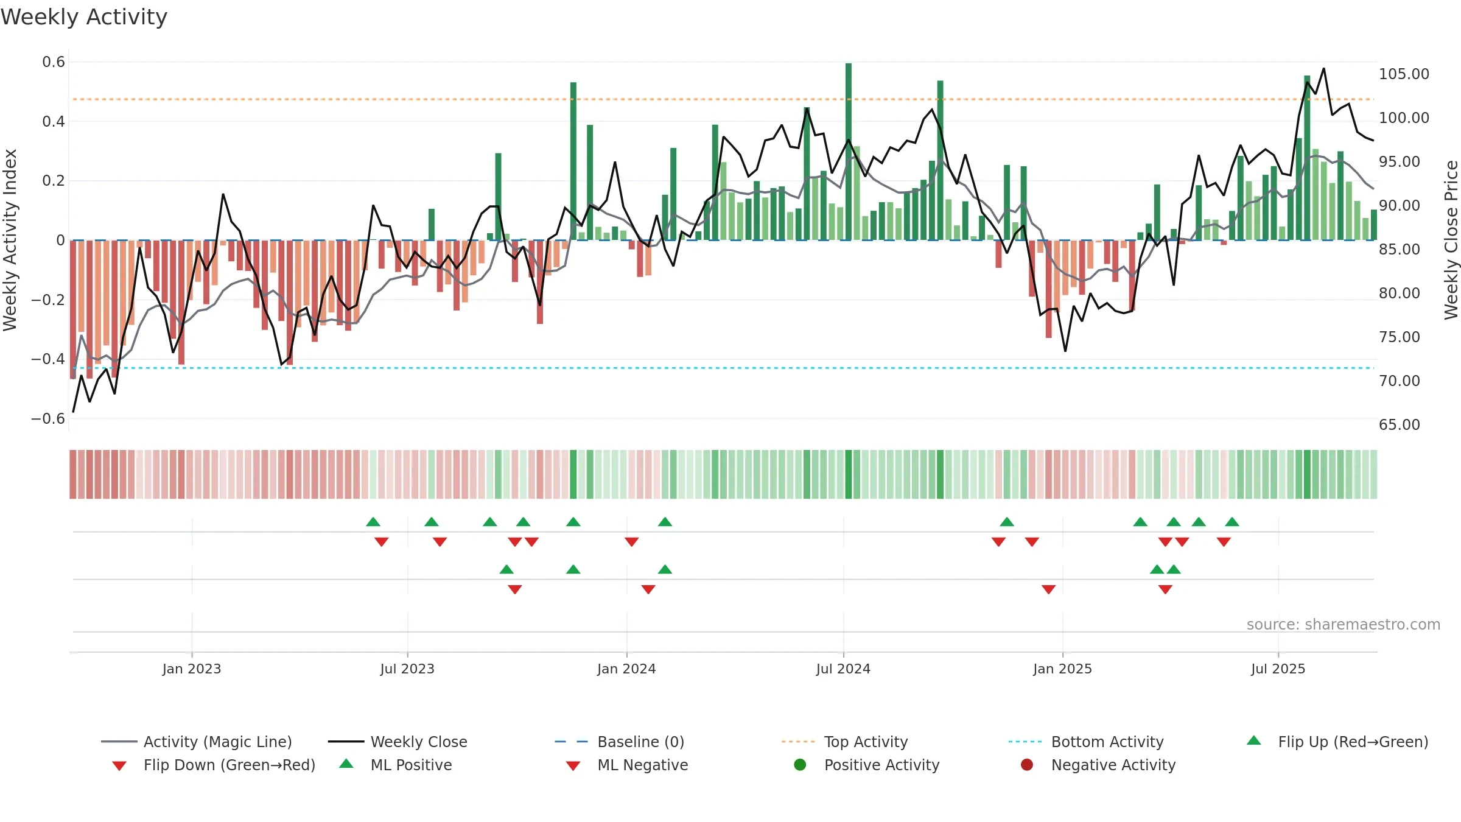Click the blue dashed Baseline legend swatch

click(572, 742)
